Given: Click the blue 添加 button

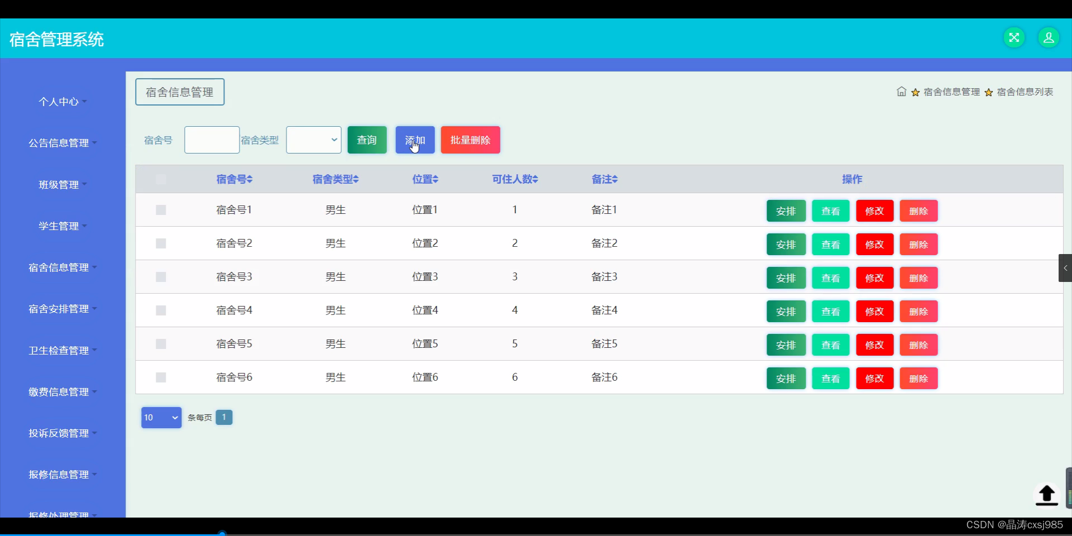Looking at the screenshot, I should 415,140.
